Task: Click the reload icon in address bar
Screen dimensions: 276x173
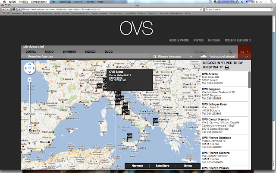Action: [x=201, y=10]
